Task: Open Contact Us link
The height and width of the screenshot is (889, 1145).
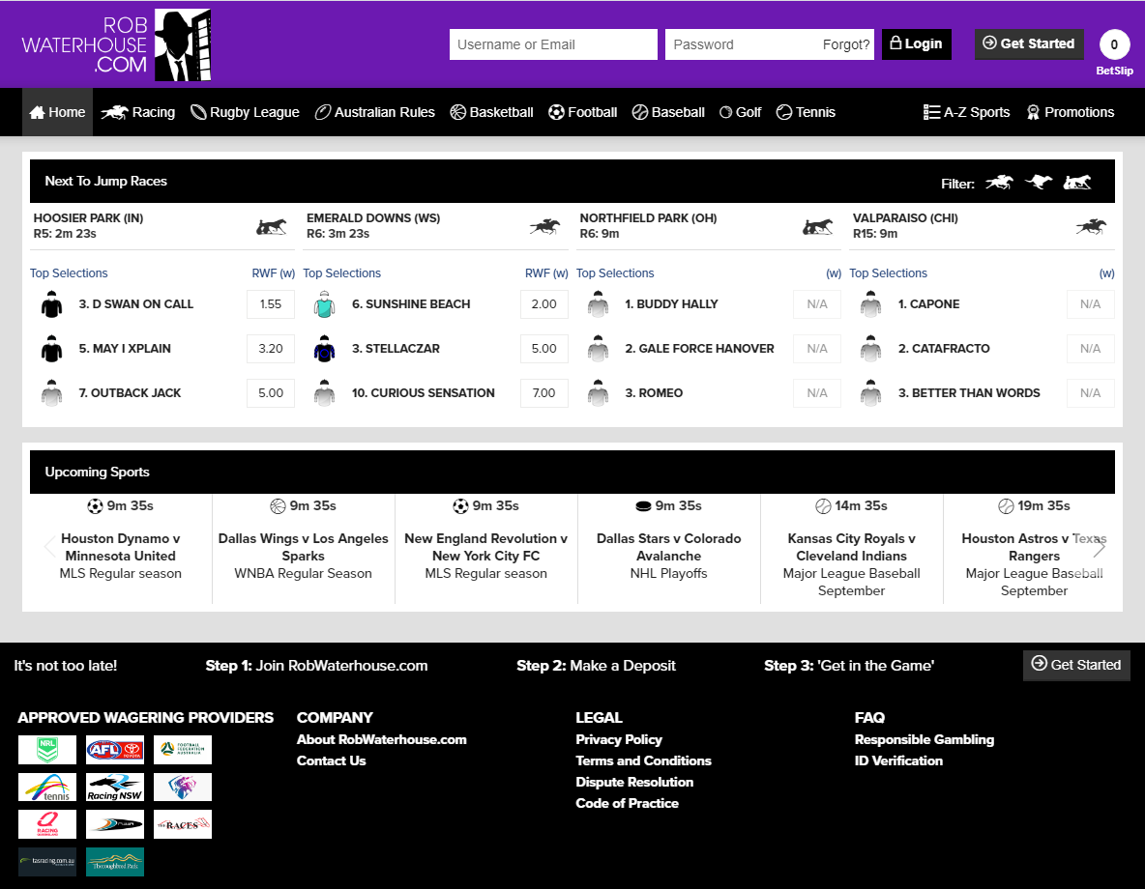Action: (x=331, y=760)
